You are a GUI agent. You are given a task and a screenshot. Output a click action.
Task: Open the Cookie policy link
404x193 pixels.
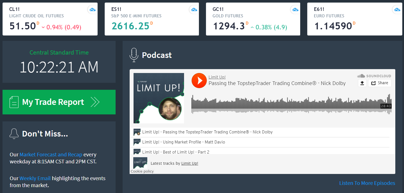pyautogui.click(x=142, y=171)
